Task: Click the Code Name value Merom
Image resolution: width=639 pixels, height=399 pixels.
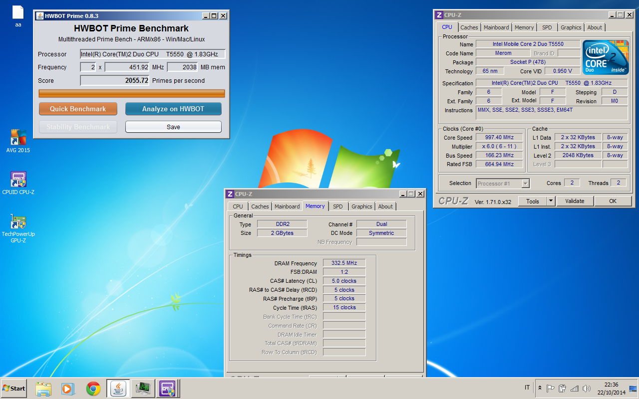Action: point(503,53)
